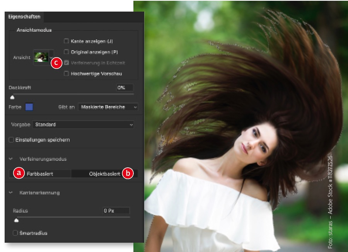Click the Ansicht view mode thumbnail
Screen dimensions: 348x252
[41, 57]
